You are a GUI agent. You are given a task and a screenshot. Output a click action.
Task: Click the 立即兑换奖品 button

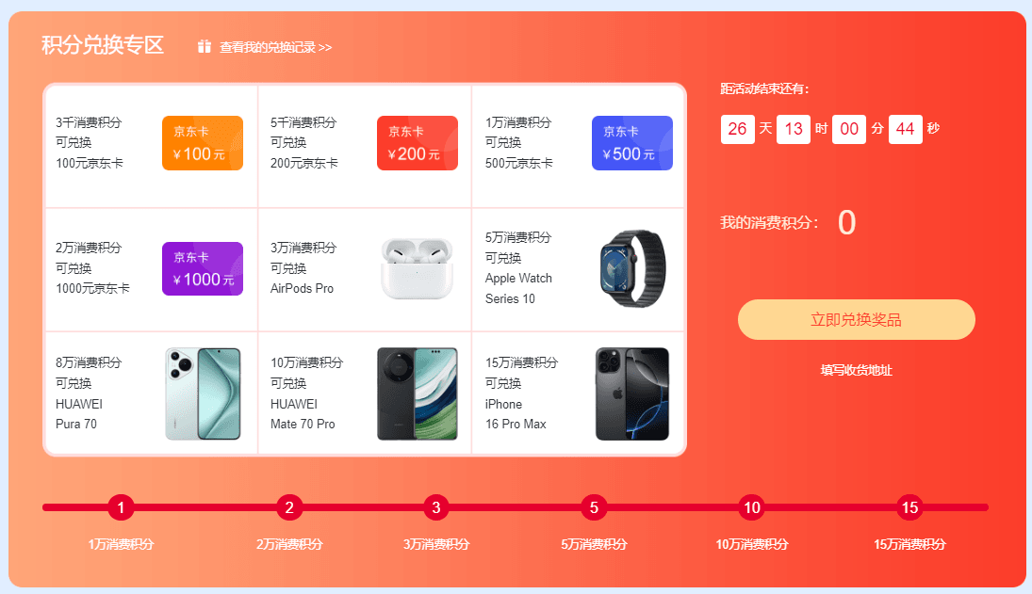(x=857, y=320)
